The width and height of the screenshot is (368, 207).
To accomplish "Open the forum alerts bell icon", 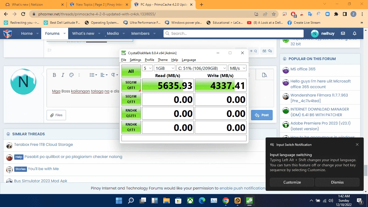I will point(355,33).
